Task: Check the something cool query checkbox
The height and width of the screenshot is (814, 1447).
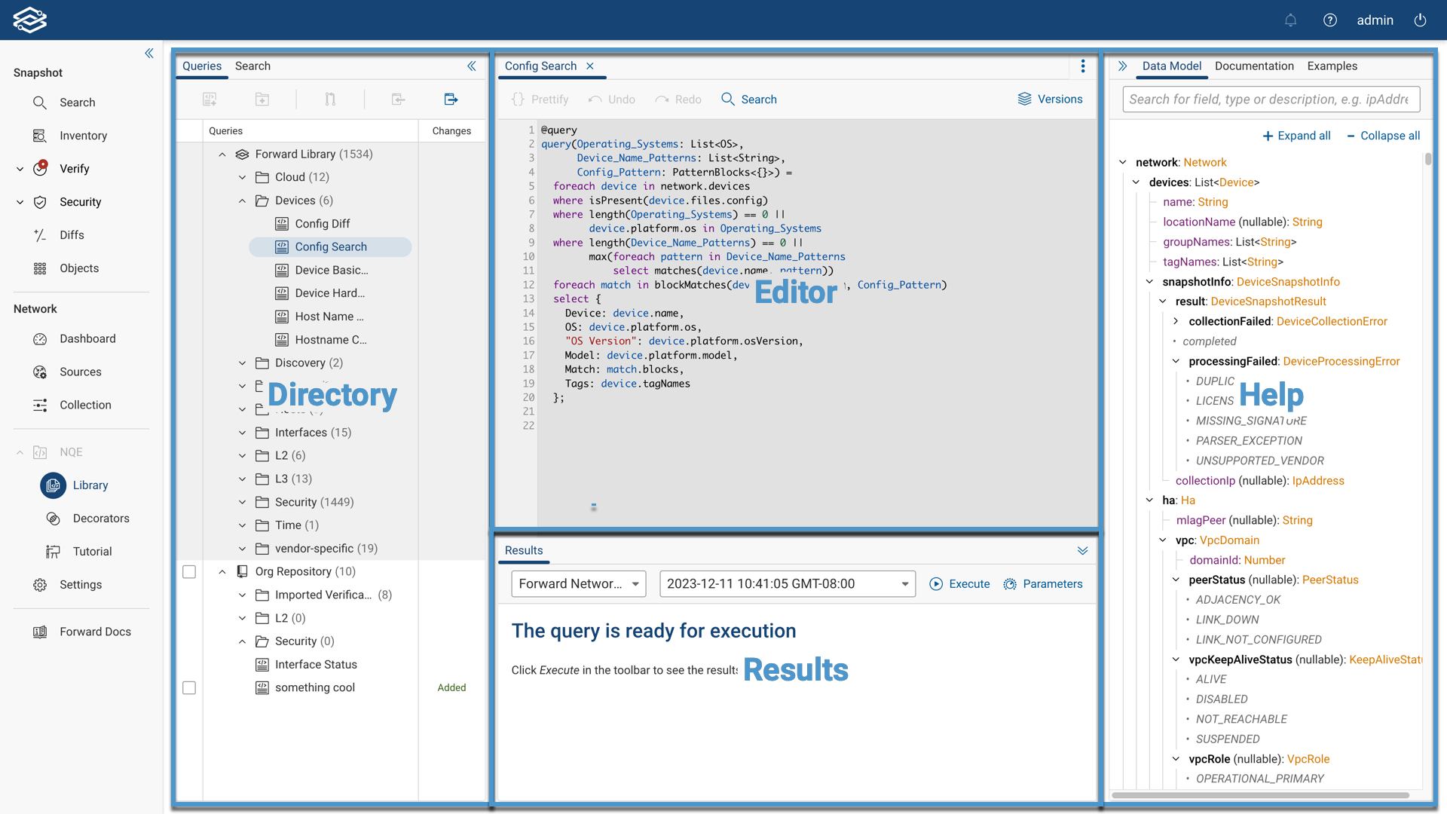Action: (189, 688)
